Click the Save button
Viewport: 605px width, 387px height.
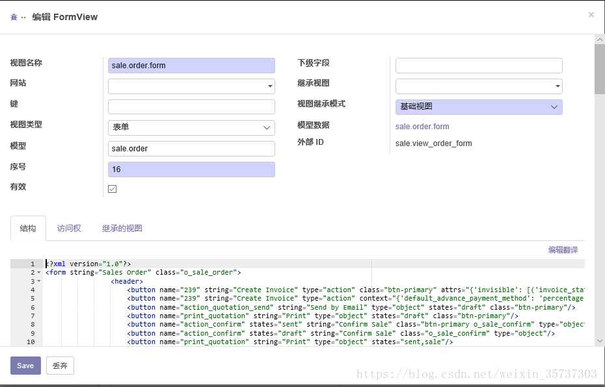tap(25, 366)
